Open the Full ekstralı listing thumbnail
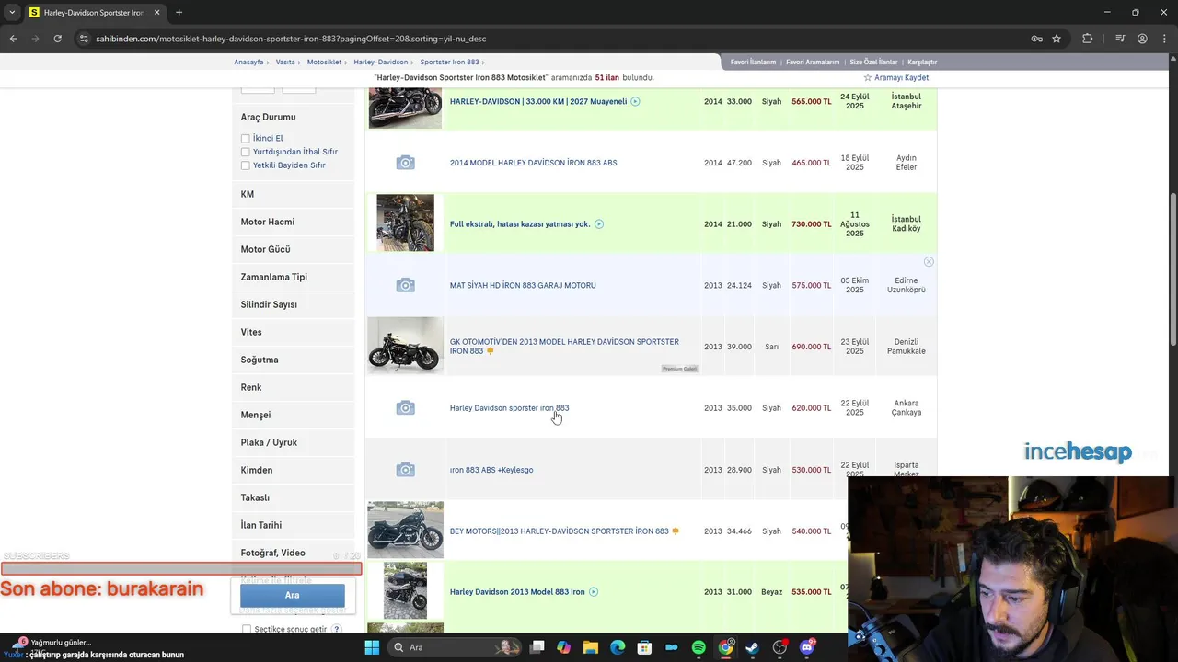The height and width of the screenshot is (662, 1178). 405,223
